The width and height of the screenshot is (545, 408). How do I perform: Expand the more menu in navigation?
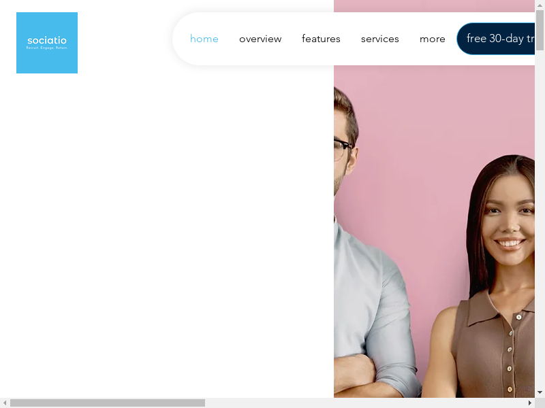point(432,39)
